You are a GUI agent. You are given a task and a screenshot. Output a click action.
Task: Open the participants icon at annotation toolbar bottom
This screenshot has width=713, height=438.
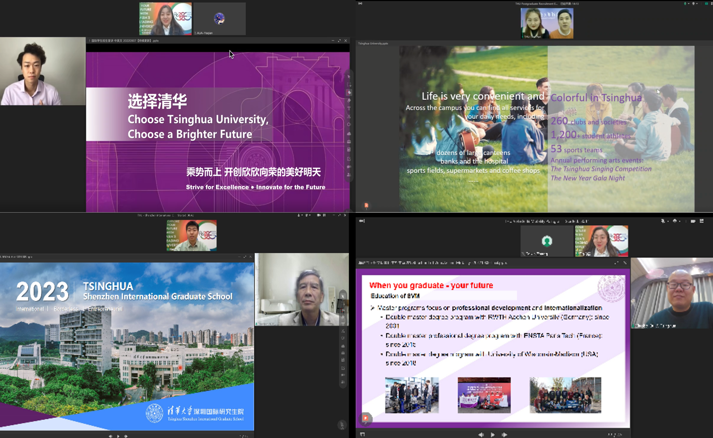pyautogui.click(x=349, y=175)
